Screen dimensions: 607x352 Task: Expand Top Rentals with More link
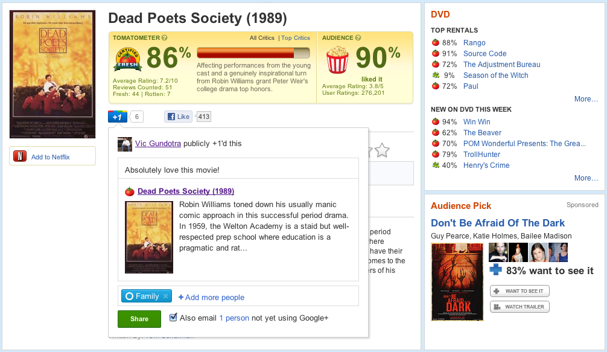[586, 99]
